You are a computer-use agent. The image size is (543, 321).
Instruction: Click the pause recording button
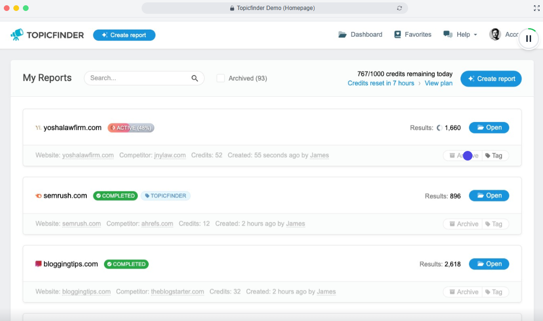(528, 39)
